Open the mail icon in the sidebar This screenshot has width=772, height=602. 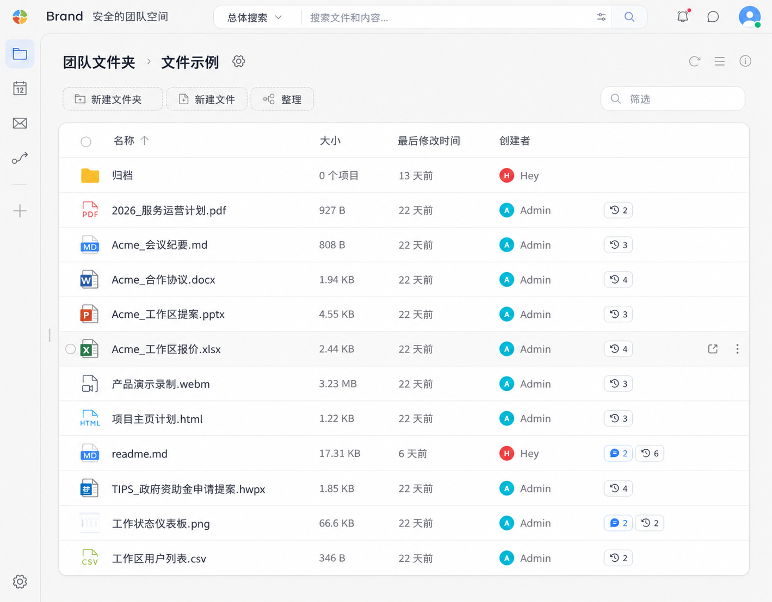pyautogui.click(x=20, y=123)
